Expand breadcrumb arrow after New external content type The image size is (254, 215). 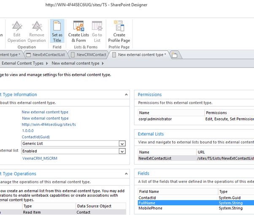point(103,63)
